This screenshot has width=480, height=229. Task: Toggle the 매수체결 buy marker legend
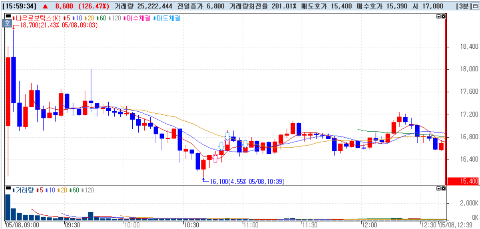(x=138, y=18)
